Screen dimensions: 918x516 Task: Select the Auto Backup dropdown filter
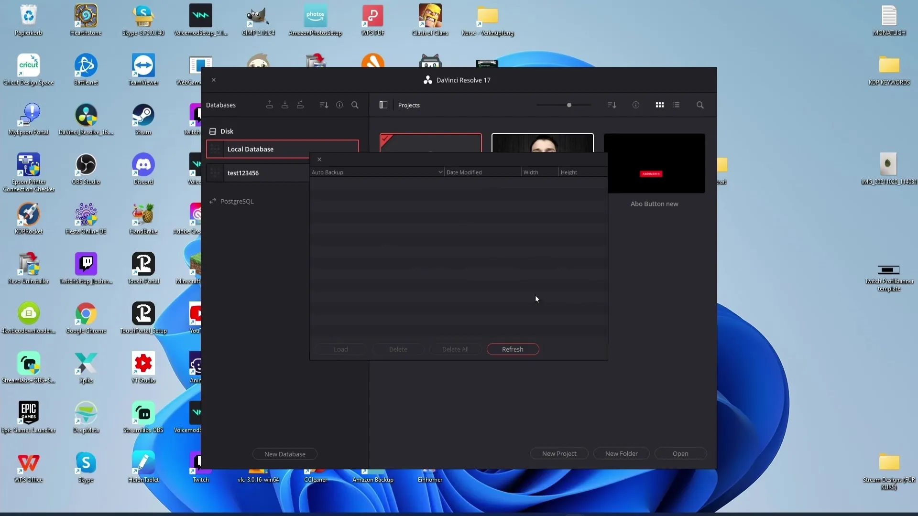coord(378,172)
